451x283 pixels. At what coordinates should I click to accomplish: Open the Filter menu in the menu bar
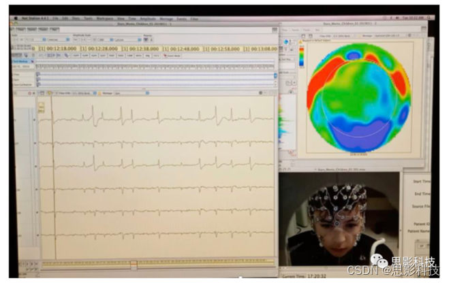(194, 19)
